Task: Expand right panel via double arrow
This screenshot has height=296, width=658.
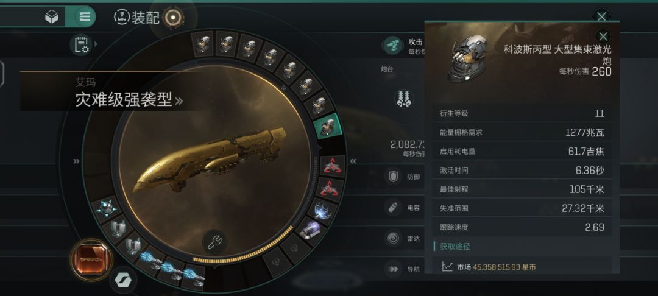Action: point(353,161)
